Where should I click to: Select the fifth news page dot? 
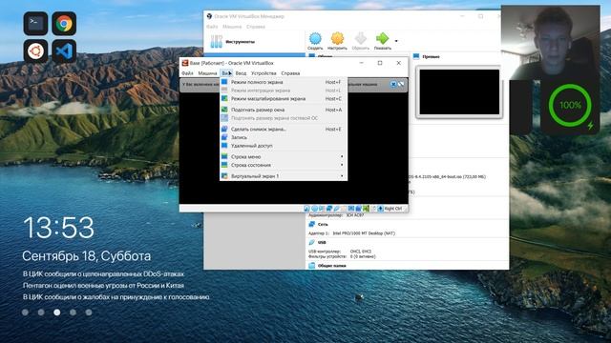[89, 313]
